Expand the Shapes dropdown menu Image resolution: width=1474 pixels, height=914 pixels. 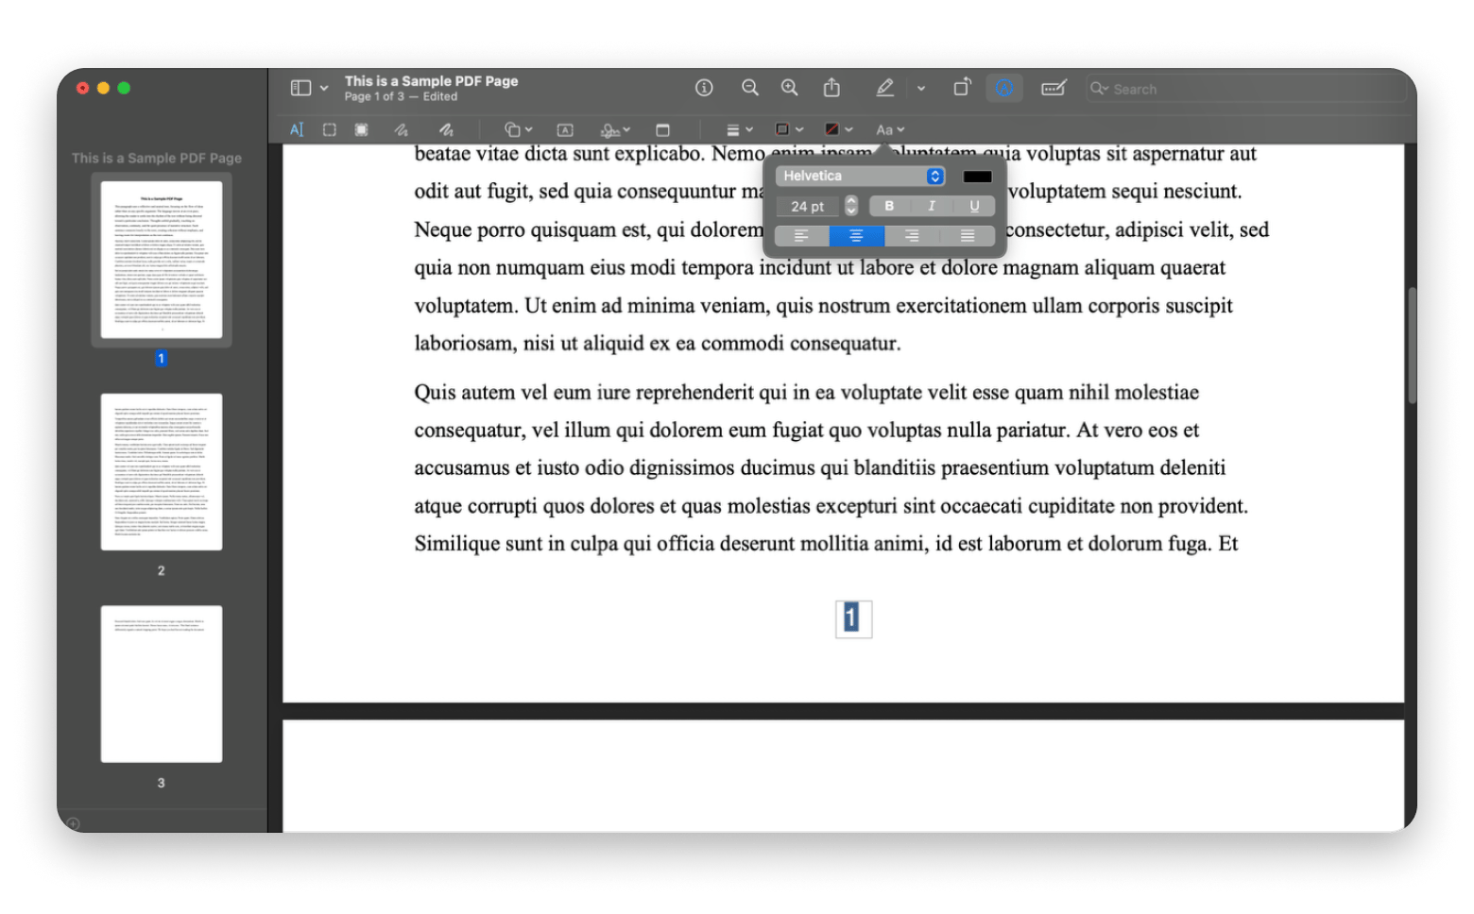pos(518,129)
